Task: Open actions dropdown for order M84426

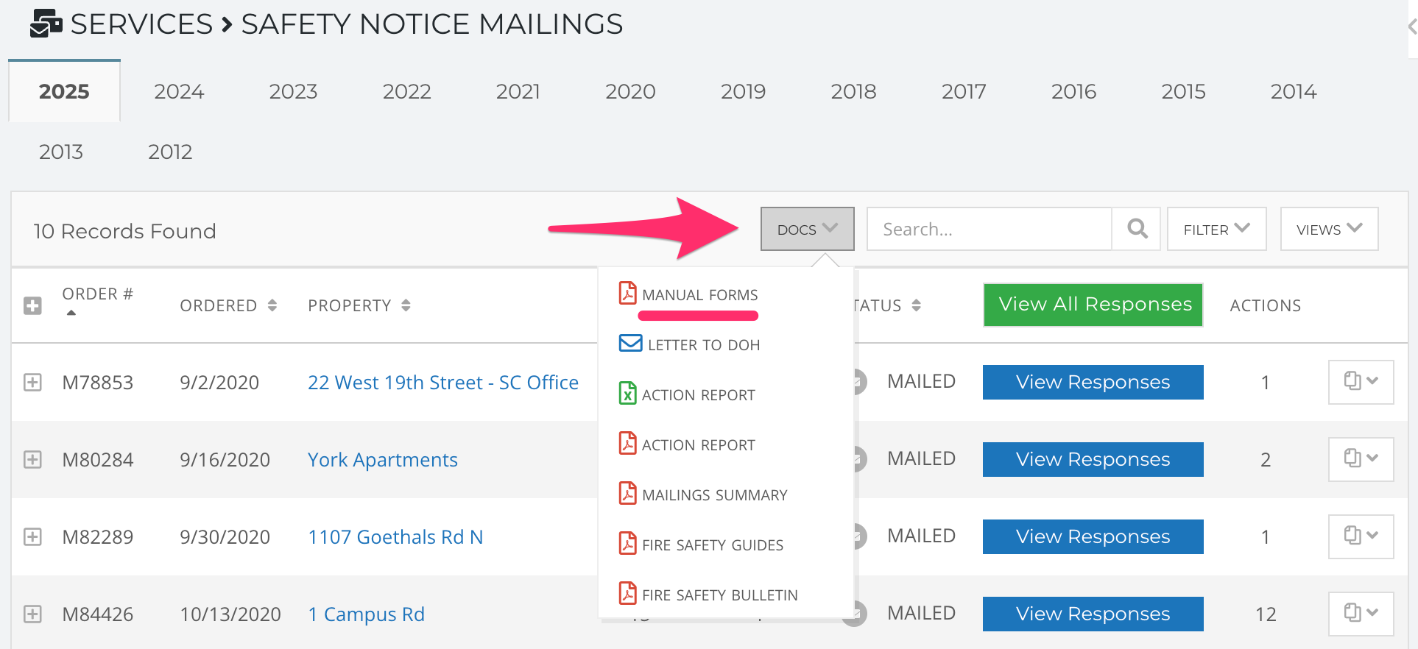Action: 1361,614
